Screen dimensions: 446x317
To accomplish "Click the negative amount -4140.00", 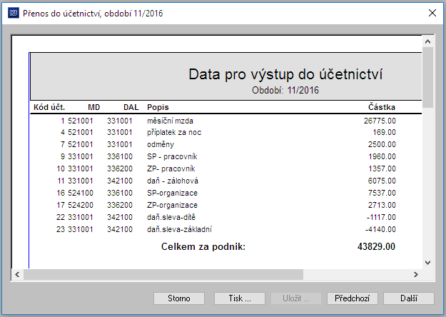I will point(380,229).
